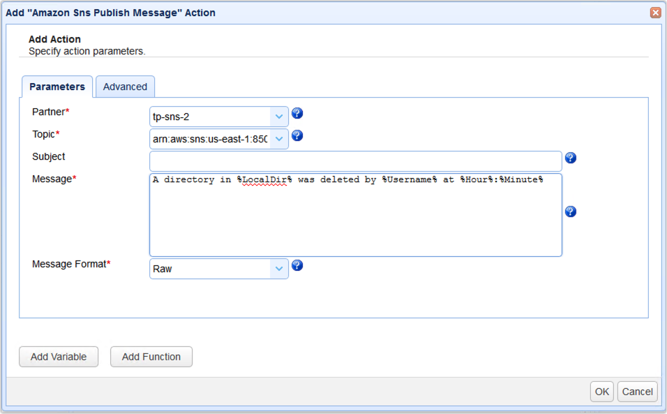Click the Message Format help icon
Screen dimensions: 667x414
pos(297,265)
